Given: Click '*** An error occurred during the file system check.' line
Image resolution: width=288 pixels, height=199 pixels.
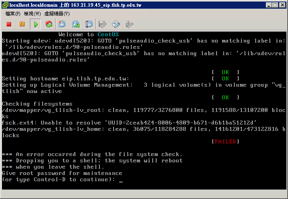Looking at the screenshot, I should [x=92, y=154].
